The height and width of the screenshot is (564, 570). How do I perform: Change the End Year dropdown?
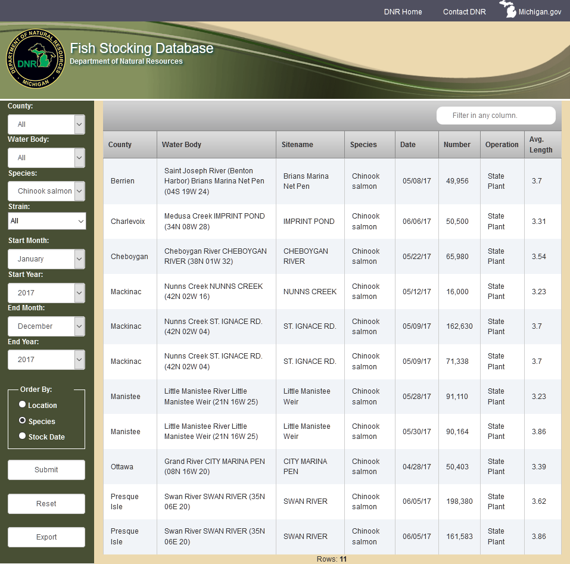coord(46,360)
